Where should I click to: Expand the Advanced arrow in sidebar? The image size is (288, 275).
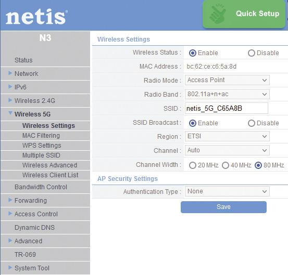tap(10, 241)
